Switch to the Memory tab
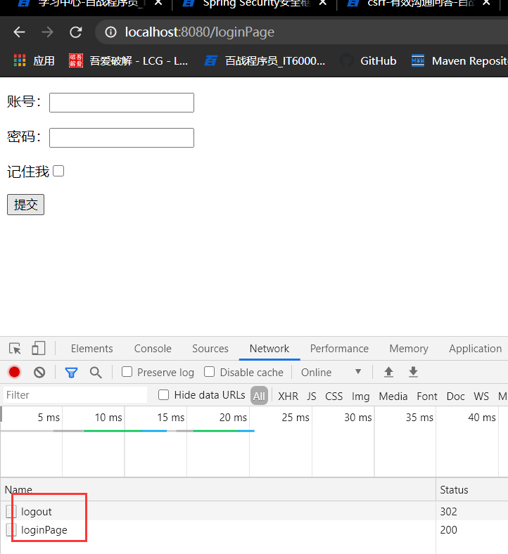508x554 pixels. pyautogui.click(x=409, y=349)
